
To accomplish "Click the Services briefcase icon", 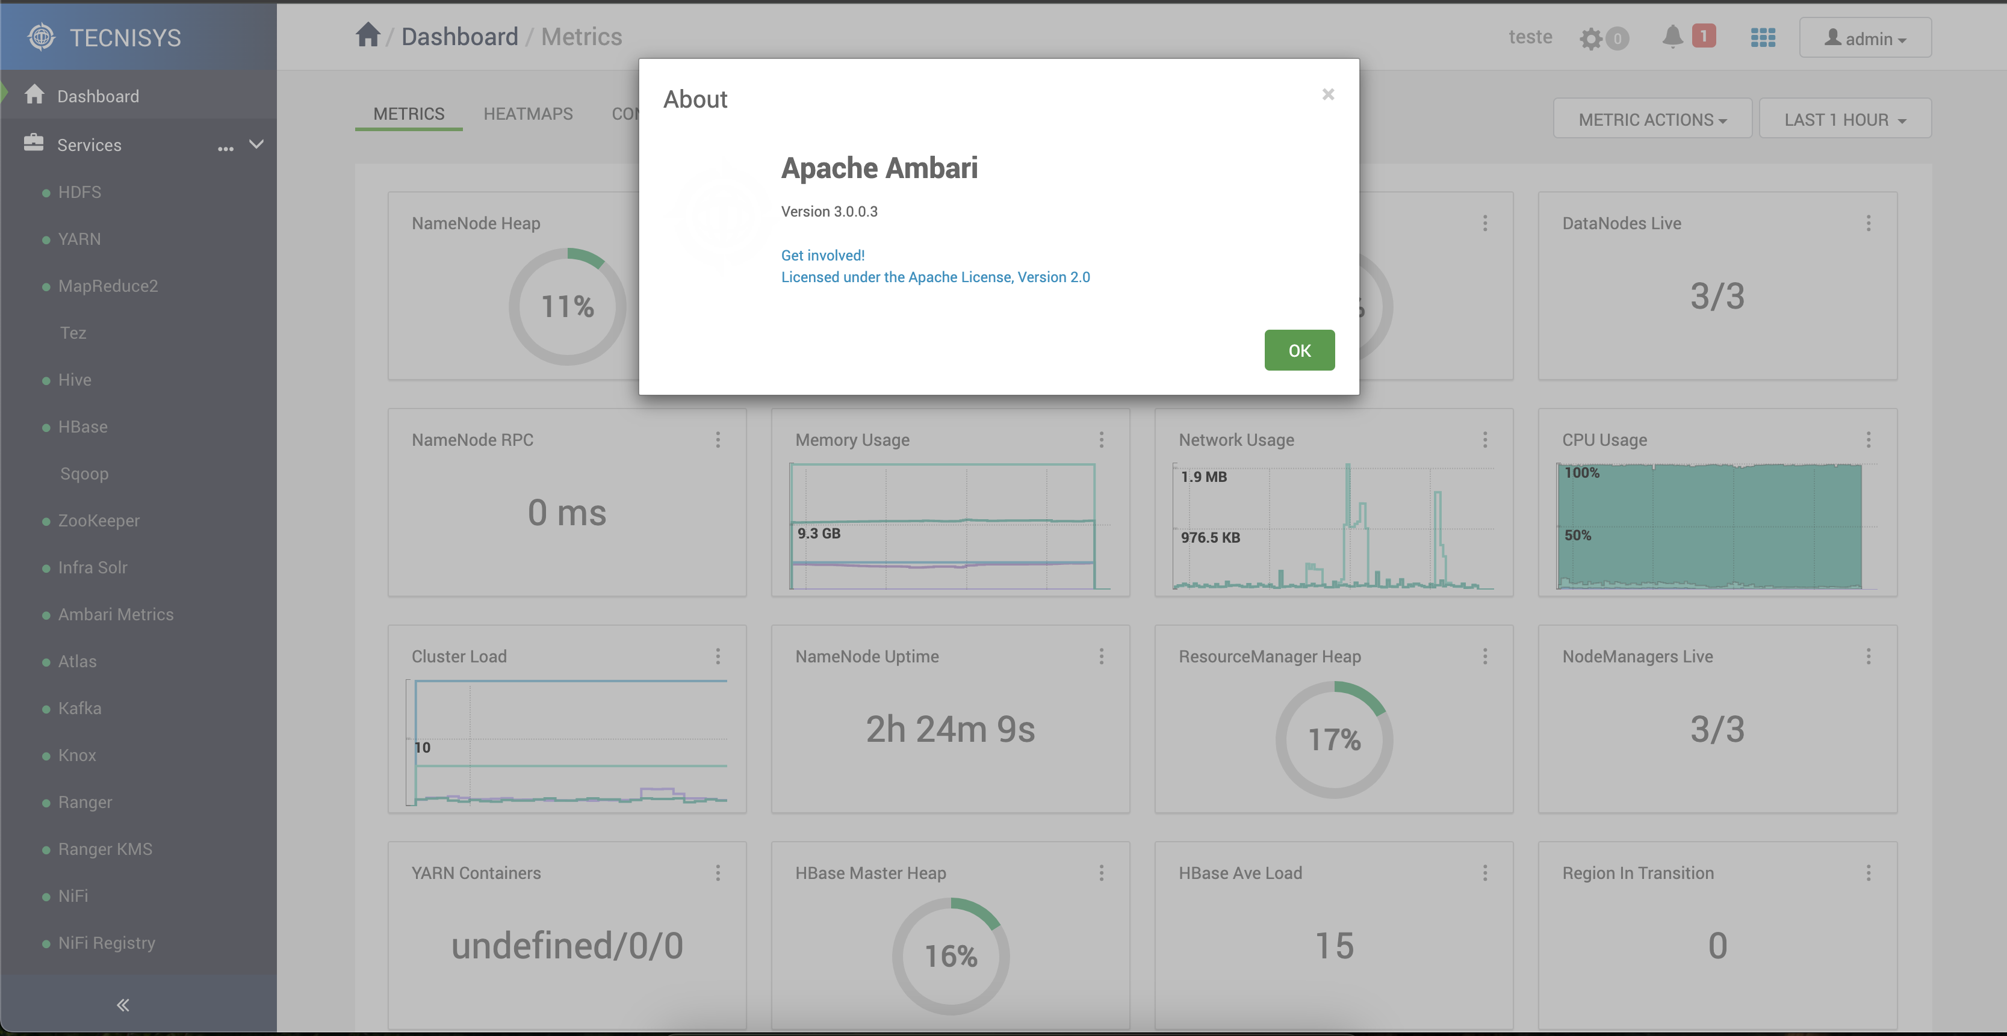I will point(34,143).
